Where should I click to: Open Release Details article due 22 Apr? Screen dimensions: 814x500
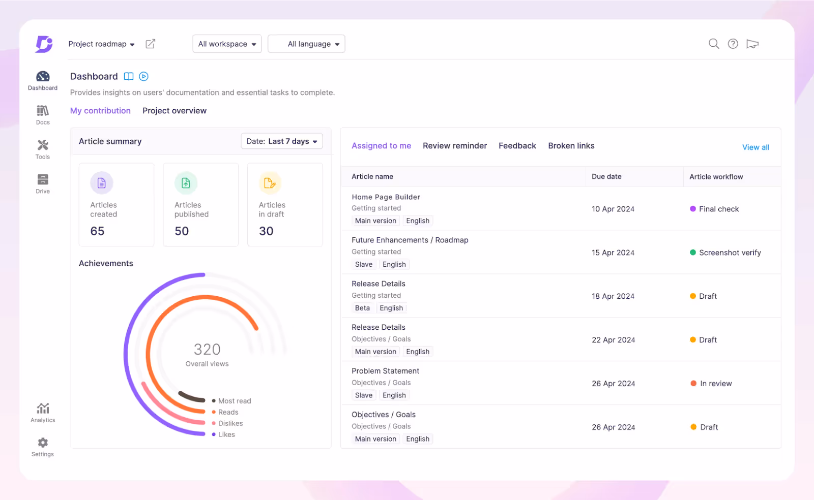[x=379, y=328]
